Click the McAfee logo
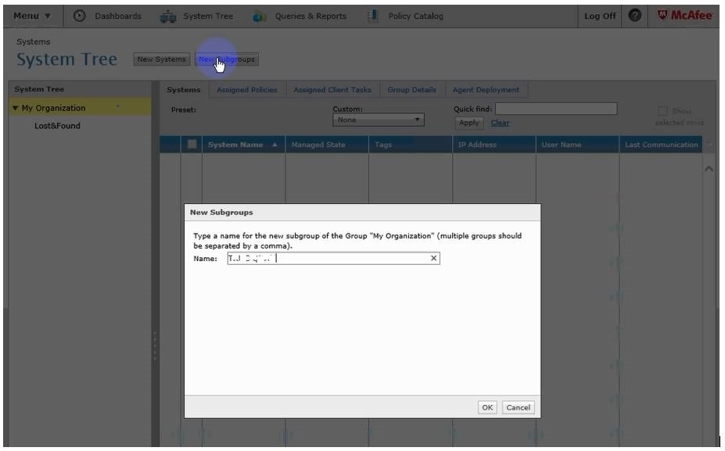This screenshot has height=451, width=725. (x=684, y=16)
